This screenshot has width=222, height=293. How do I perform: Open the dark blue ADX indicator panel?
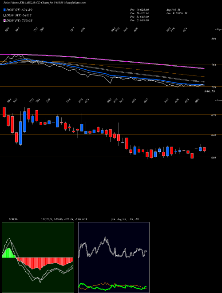[114, 257]
